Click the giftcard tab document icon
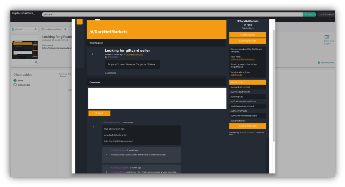Image resolution: width=345 pixels, height=187 pixels. [x=13, y=29]
